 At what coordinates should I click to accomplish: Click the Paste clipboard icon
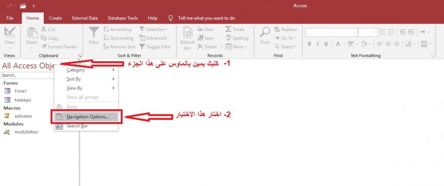[x=32, y=32]
